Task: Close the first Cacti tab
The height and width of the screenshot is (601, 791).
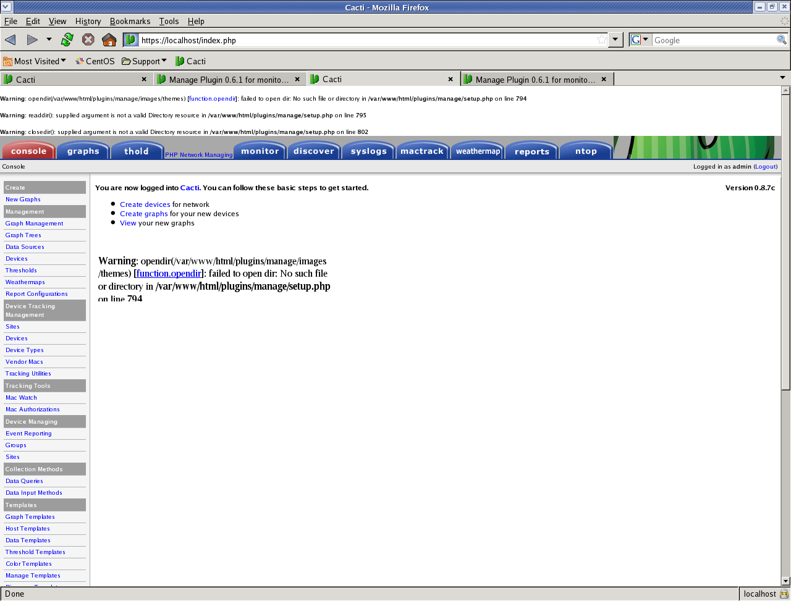Action: [144, 79]
